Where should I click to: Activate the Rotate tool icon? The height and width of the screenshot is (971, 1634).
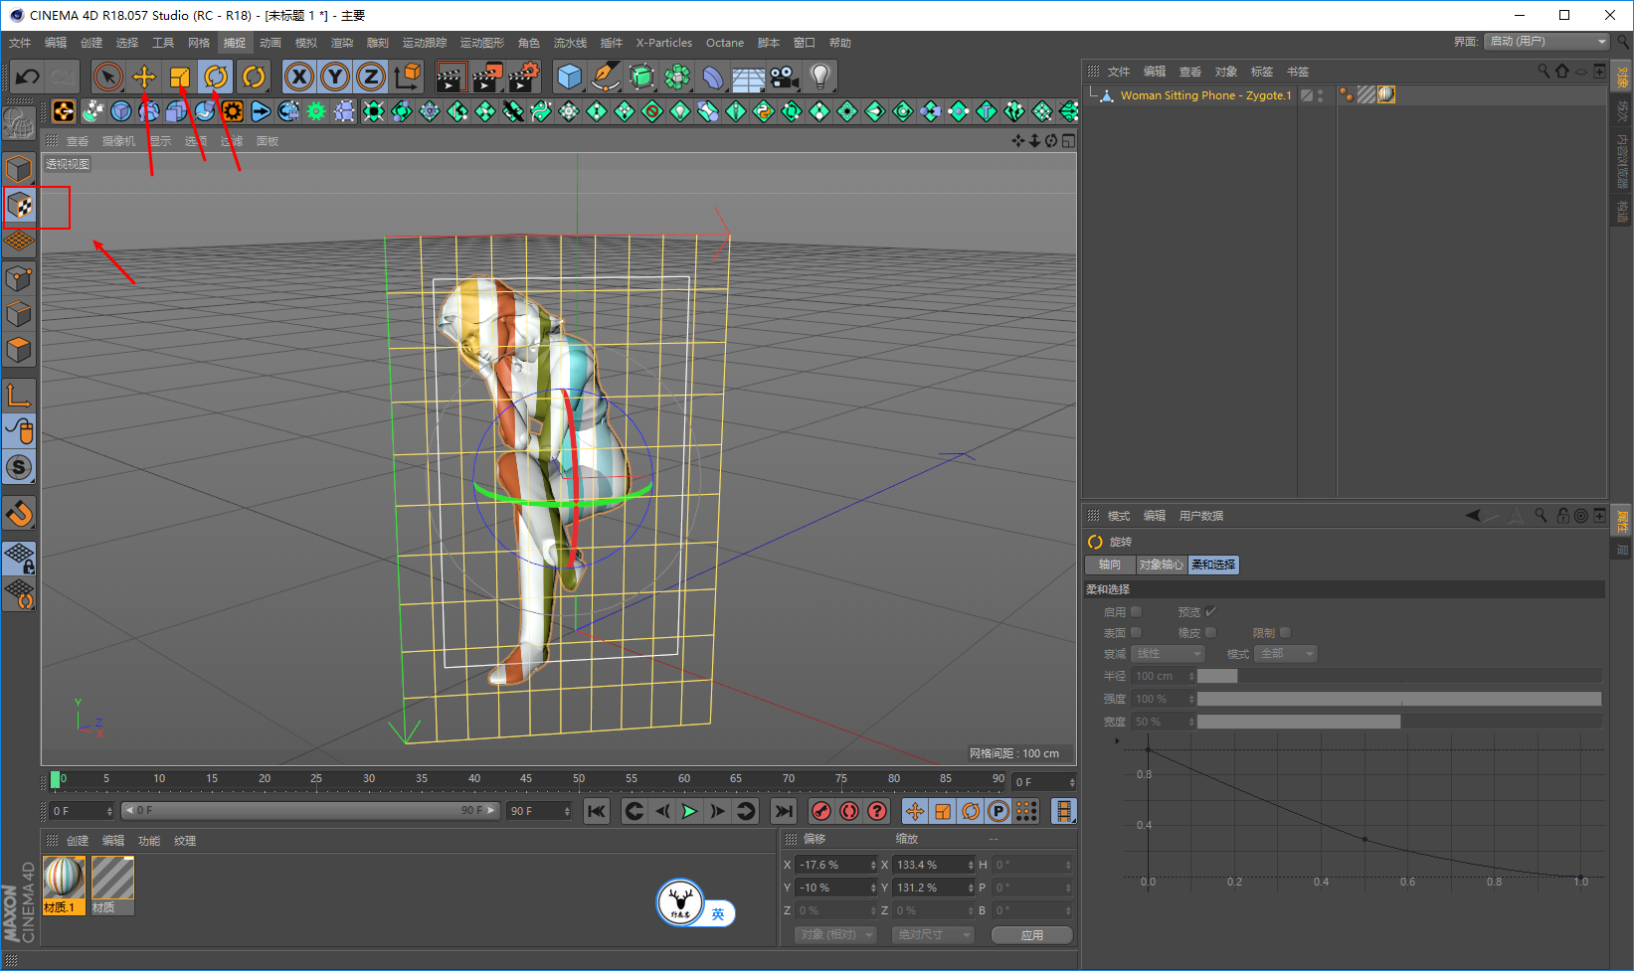[x=216, y=77]
